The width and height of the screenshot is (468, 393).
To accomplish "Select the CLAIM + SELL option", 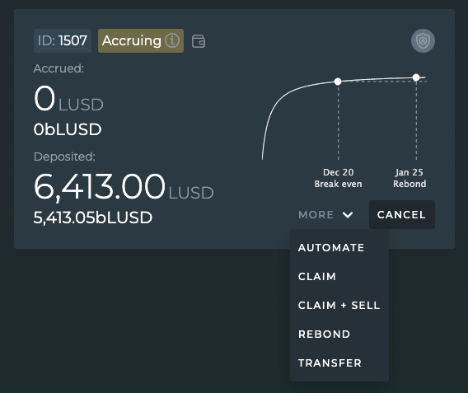I will pyautogui.click(x=339, y=306).
